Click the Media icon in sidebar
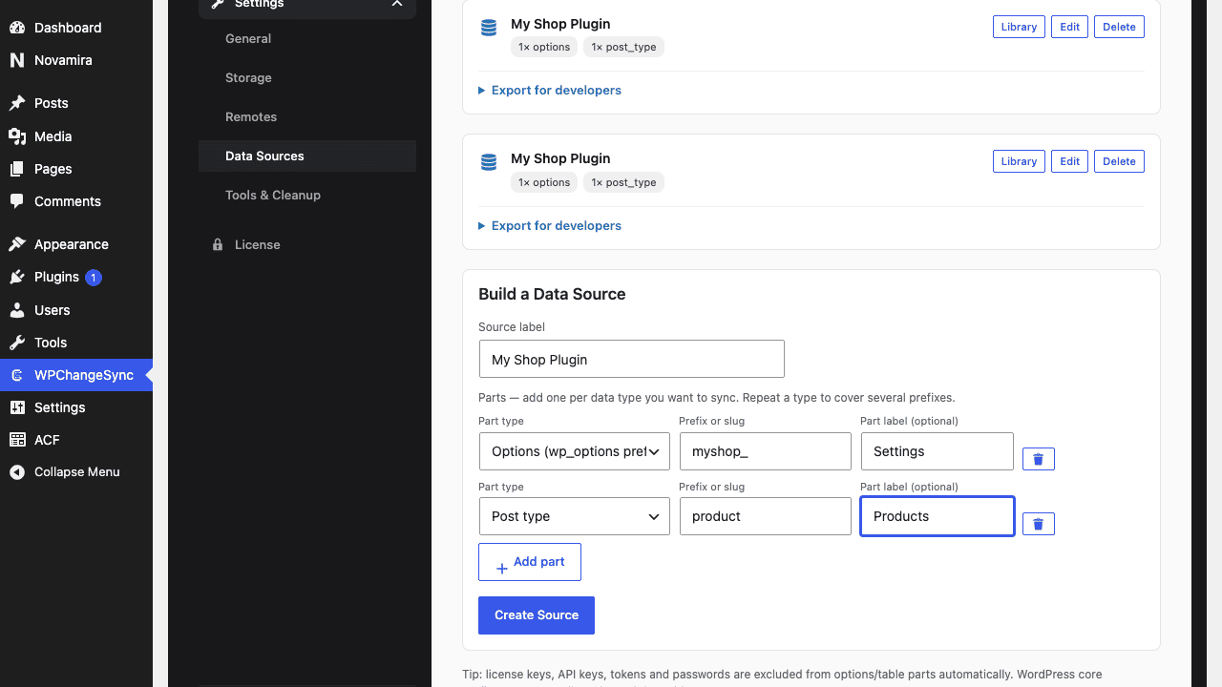Screen dimensions: 1222x687 pos(17,136)
